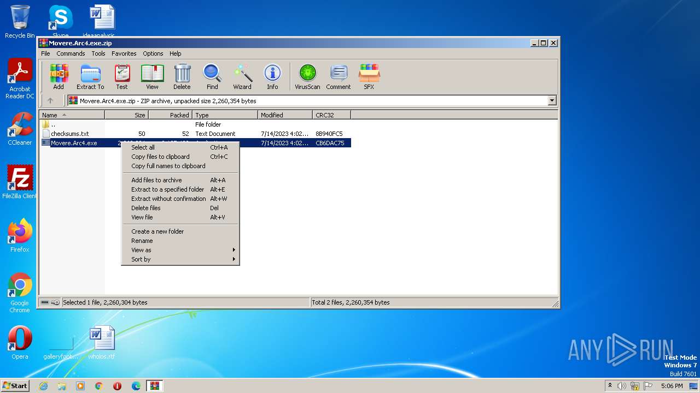Click the status bar drive/key icon
This screenshot has height=393, width=700.
50,302
